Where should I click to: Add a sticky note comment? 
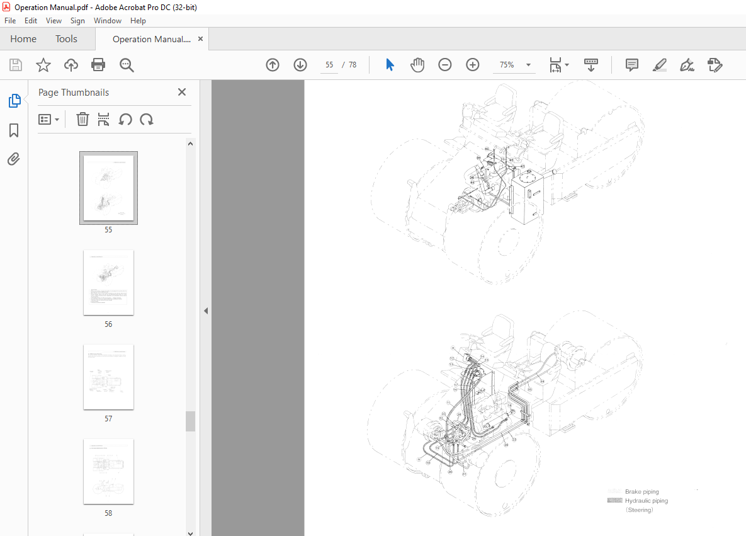pyautogui.click(x=632, y=65)
